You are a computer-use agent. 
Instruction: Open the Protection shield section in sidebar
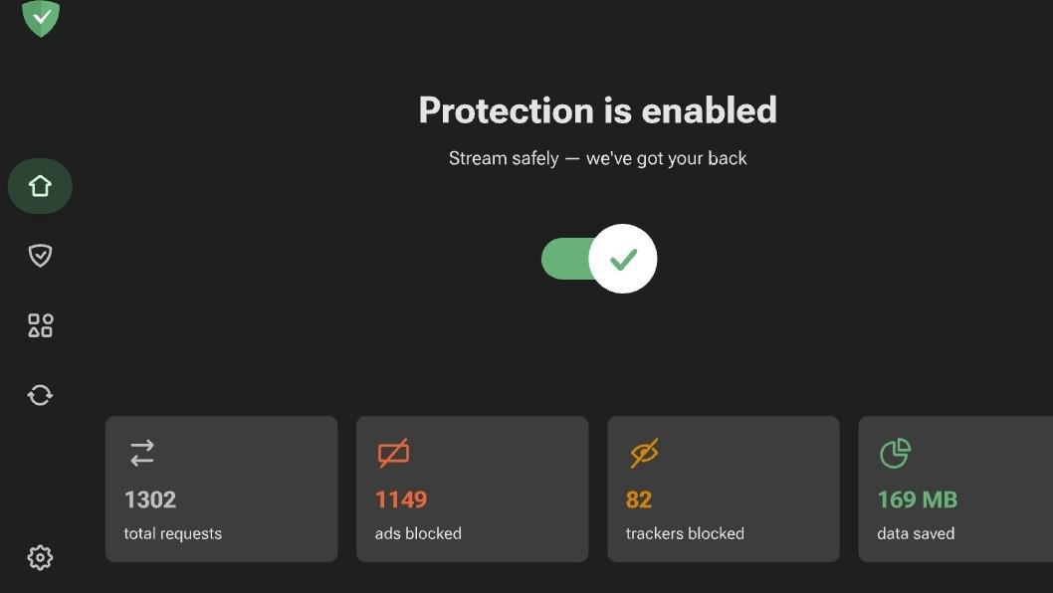(40, 255)
